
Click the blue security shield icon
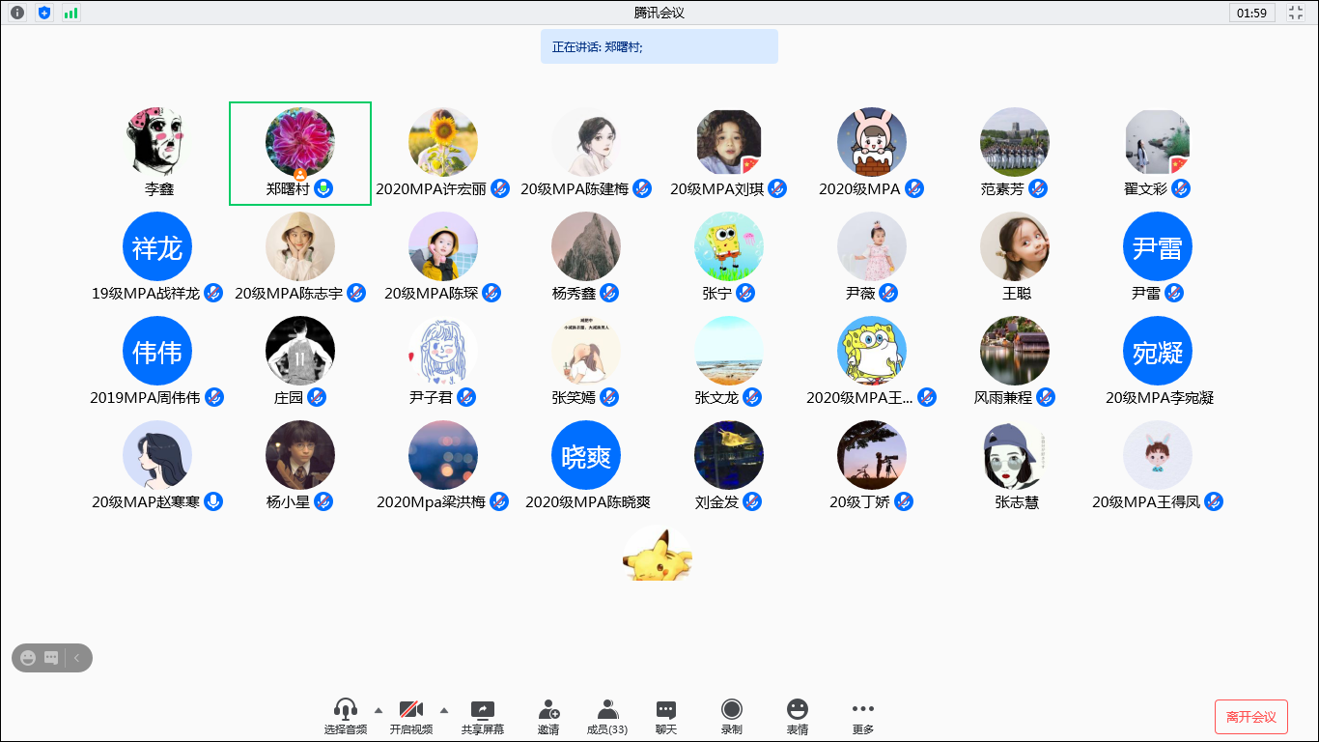point(44,13)
